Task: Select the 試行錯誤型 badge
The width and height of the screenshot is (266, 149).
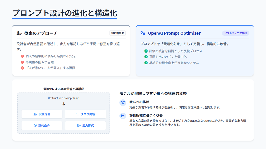Action: pos(118,33)
